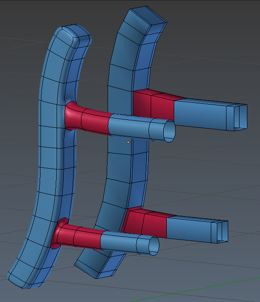Click the small orange origin point
Image resolution: width=260 pixels, height=302 pixels.
[128, 142]
